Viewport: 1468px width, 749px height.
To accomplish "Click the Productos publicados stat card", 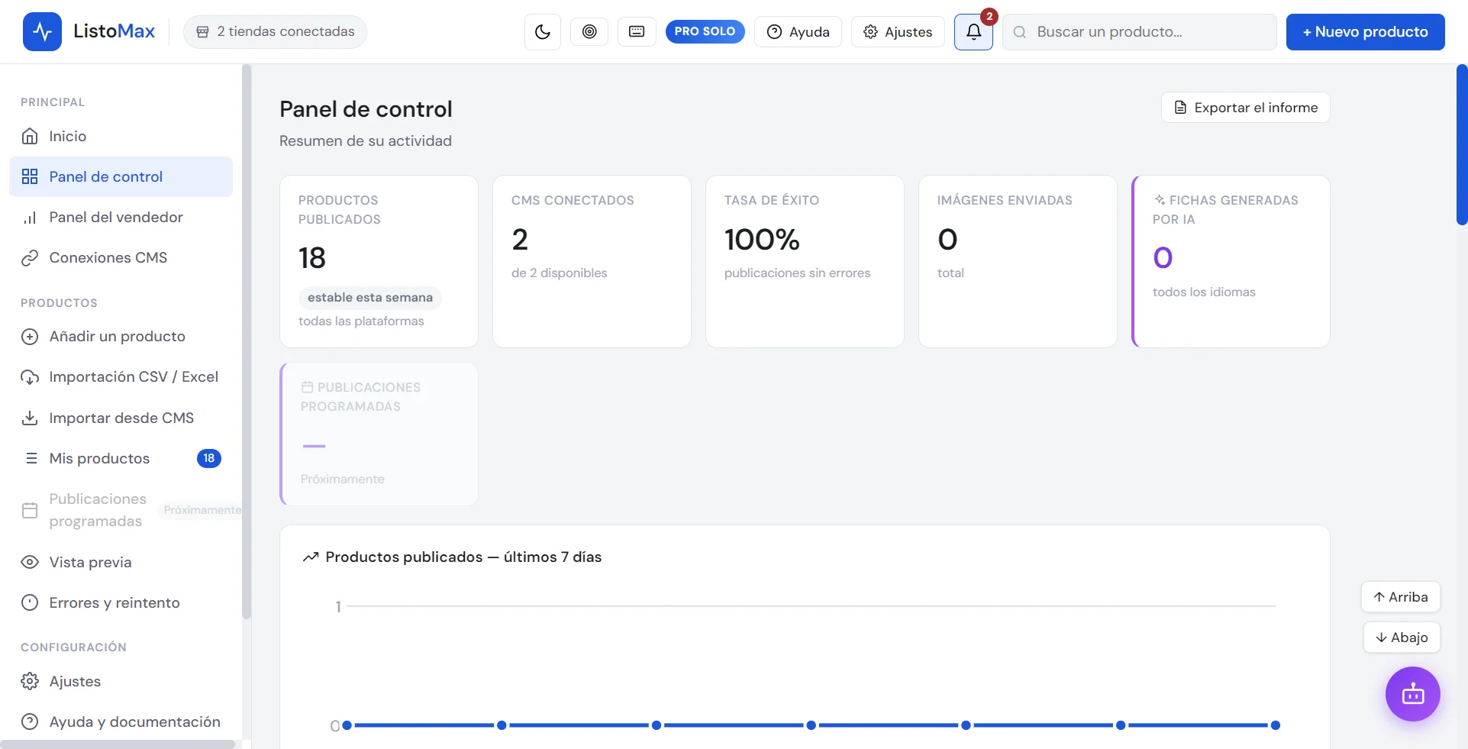I will pos(379,262).
